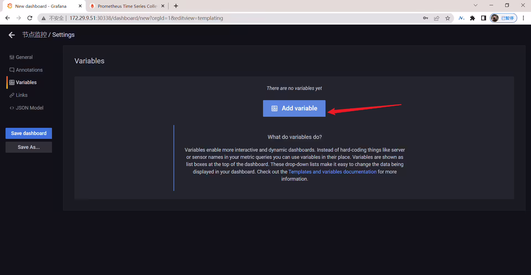Image resolution: width=531 pixels, height=275 pixels.
Task: Close the Prometheus browser tab
Action: 163,6
